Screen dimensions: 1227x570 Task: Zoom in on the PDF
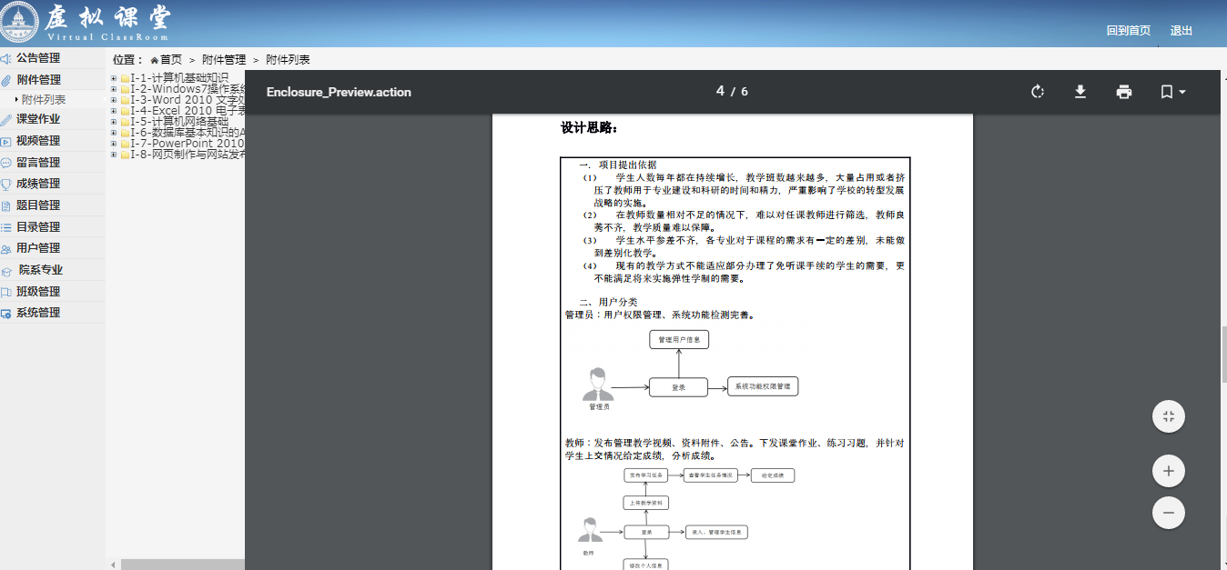click(x=1168, y=471)
